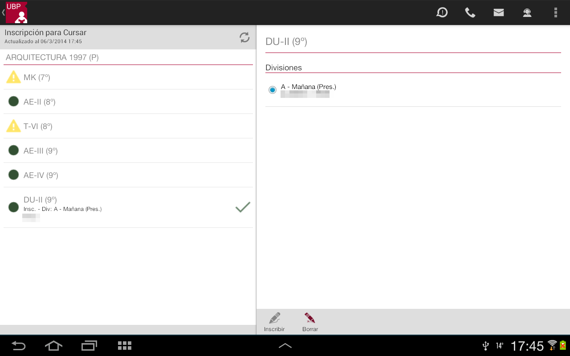The height and width of the screenshot is (356, 570).
Task: Open the recent apps switcher
Action: tap(89, 346)
